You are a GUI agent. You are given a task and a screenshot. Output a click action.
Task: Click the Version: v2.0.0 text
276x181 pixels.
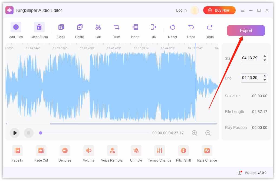point(256,173)
